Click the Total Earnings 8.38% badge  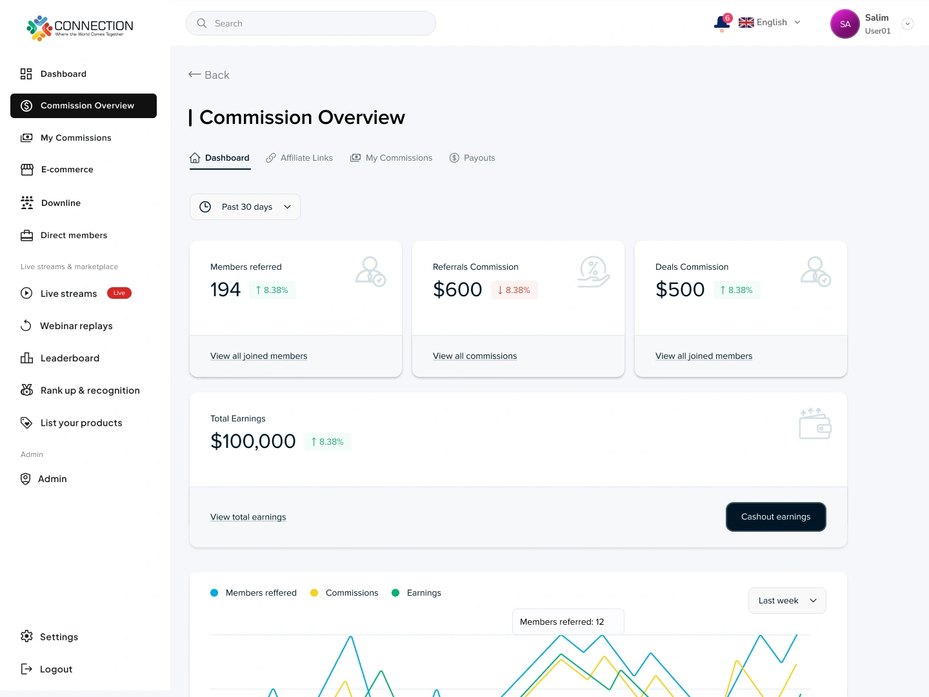[x=328, y=442]
